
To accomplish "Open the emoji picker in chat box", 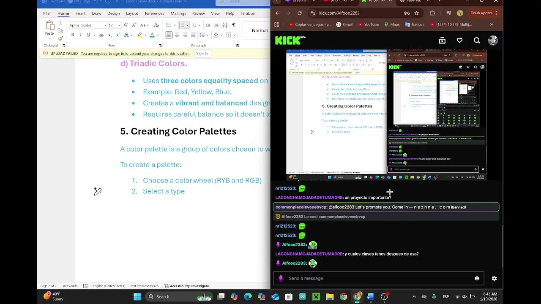I will point(477,278).
